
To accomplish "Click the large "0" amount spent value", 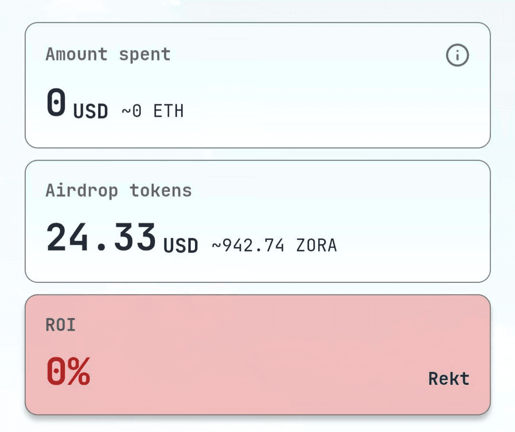I will click(x=56, y=103).
